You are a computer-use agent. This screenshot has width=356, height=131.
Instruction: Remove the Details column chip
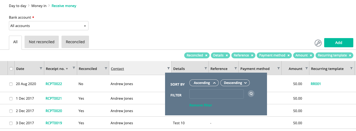(227, 55)
